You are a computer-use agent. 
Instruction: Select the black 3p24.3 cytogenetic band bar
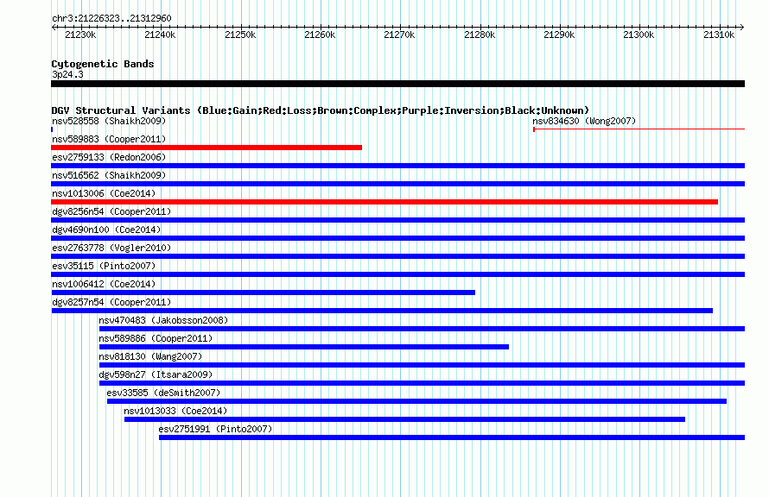click(398, 84)
